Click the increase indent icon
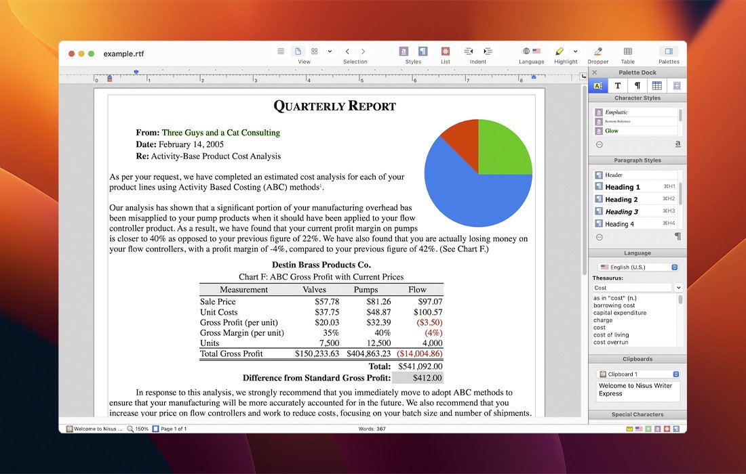746x474 pixels. coord(488,51)
